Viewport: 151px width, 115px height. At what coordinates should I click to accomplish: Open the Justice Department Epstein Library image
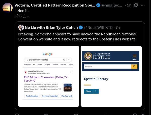(x=111, y=76)
